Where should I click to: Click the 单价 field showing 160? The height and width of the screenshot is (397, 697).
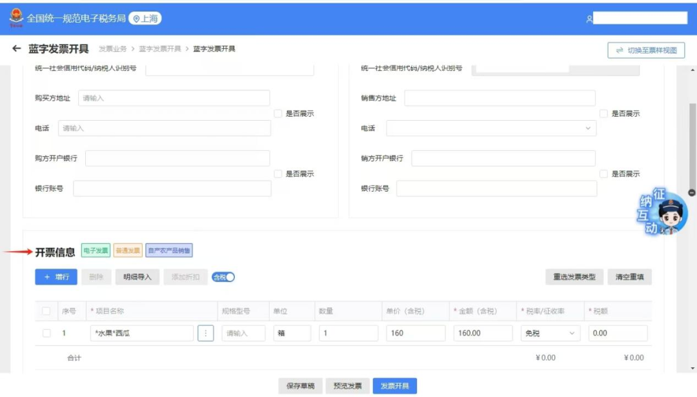coord(416,333)
